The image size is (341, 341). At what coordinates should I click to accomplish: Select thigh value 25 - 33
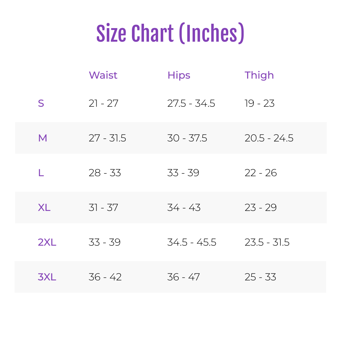[x=260, y=277]
